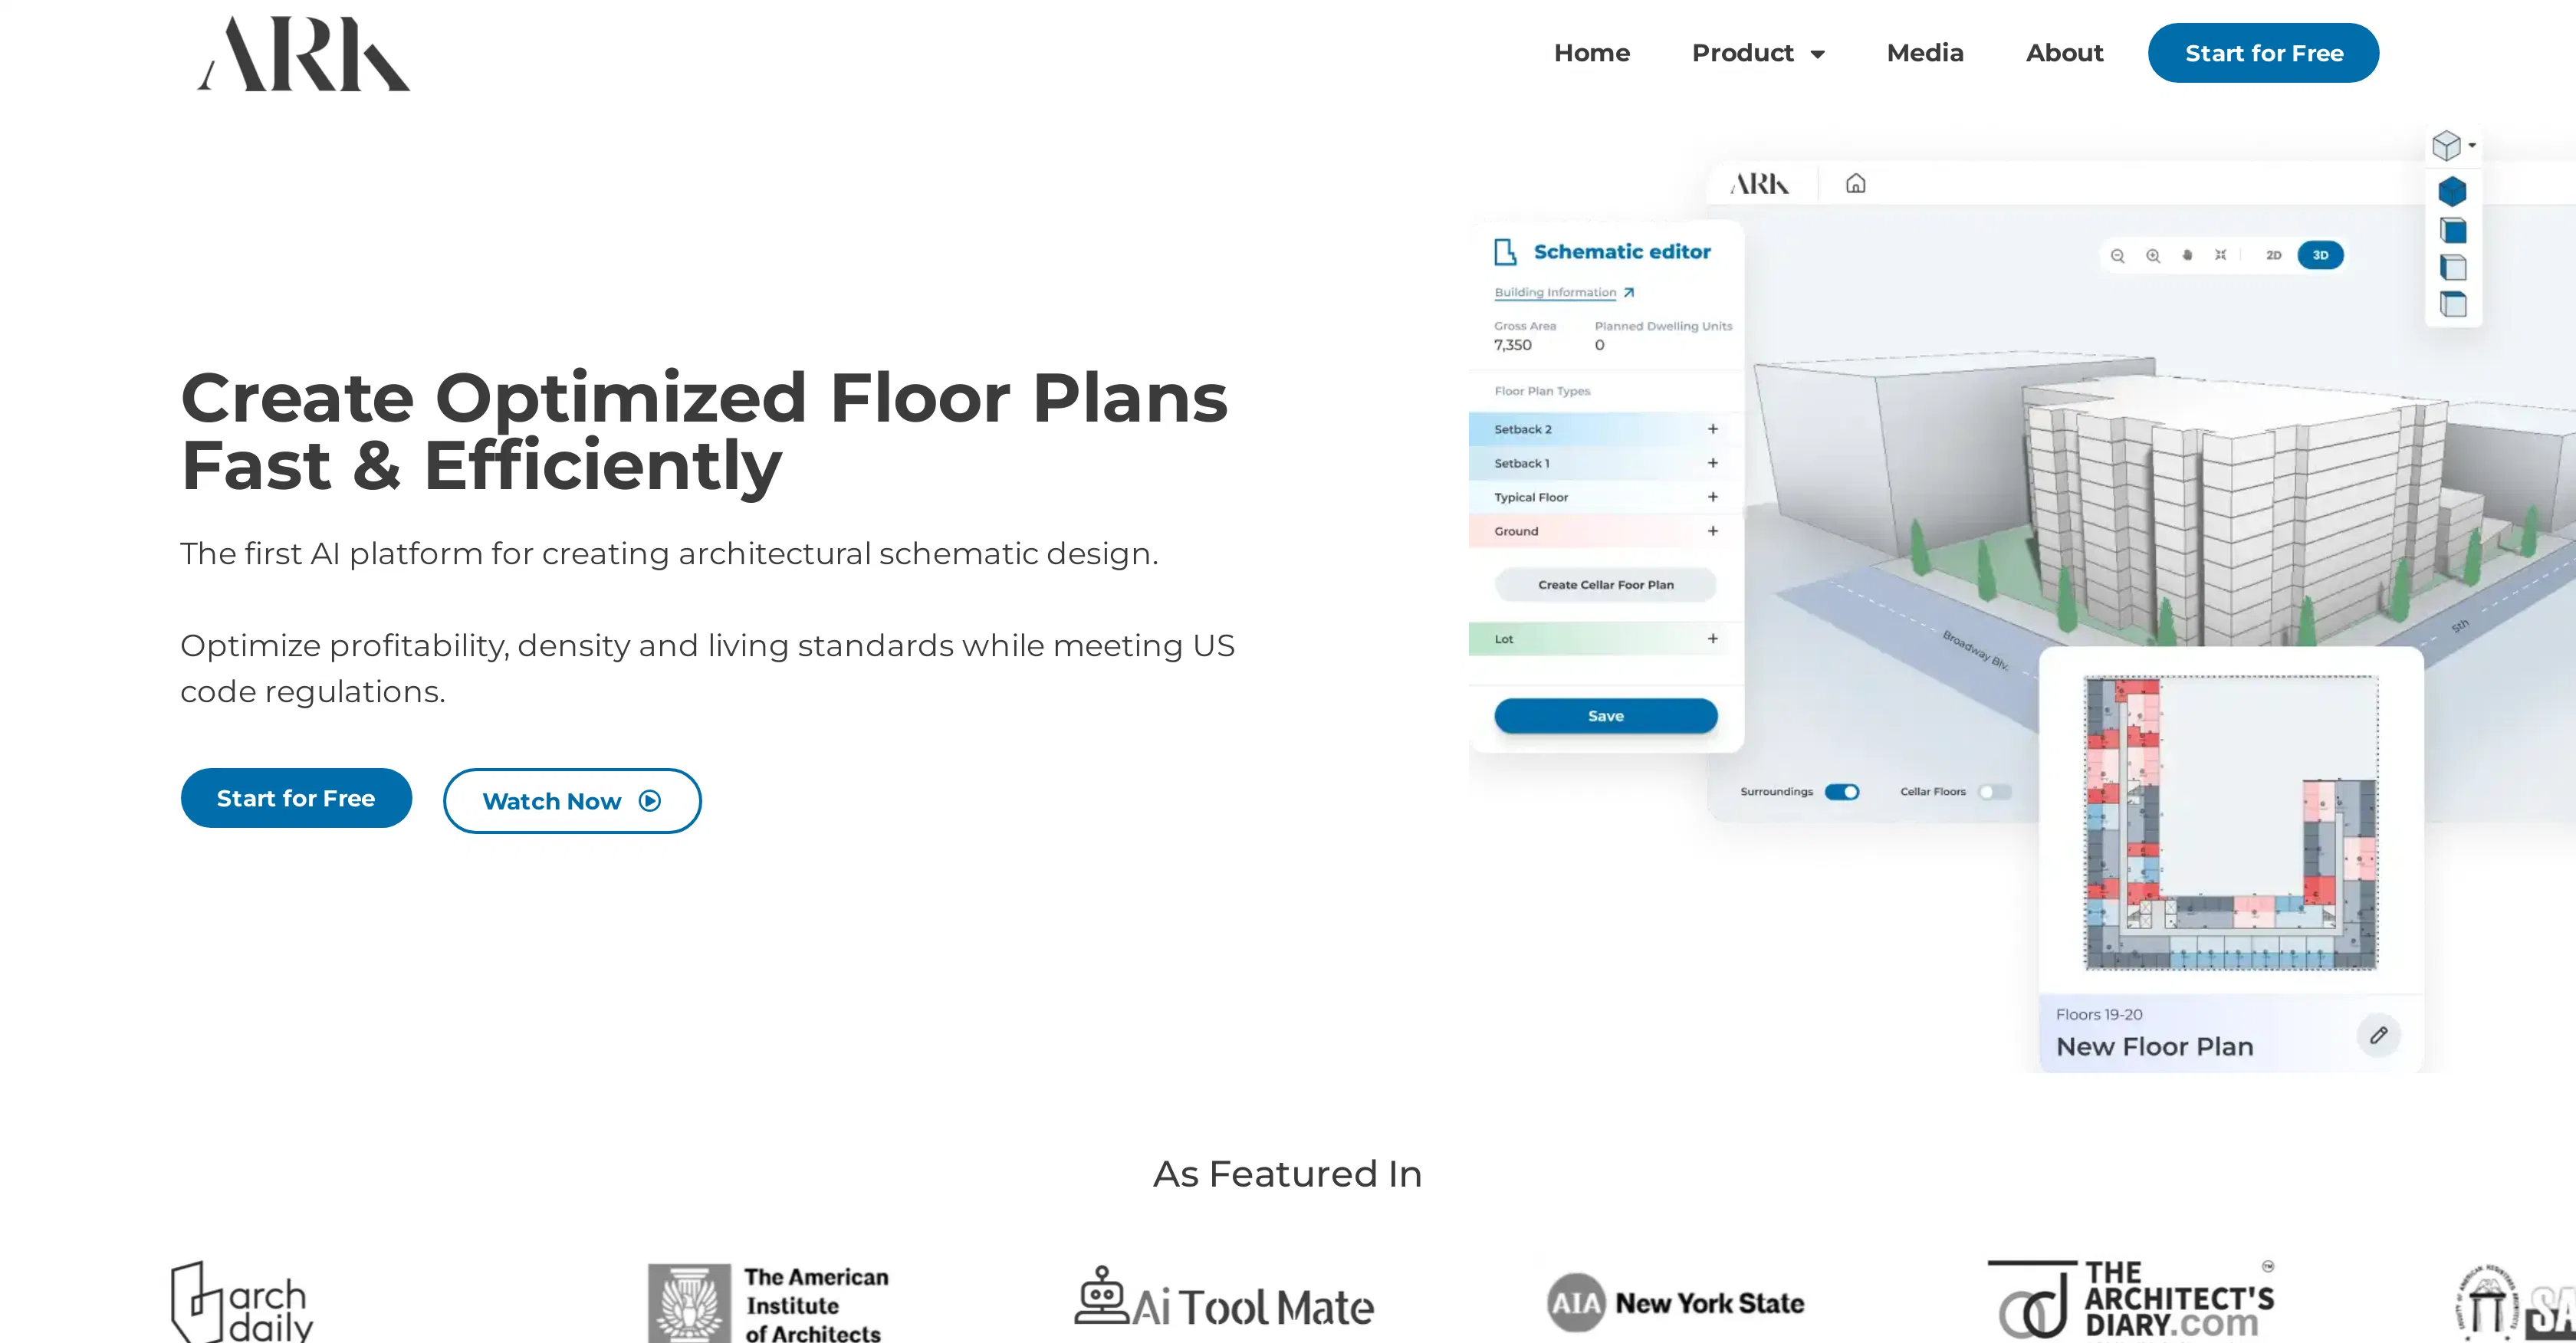Select the zoom in magnifier icon
The height and width of the screenshot is (1343, 2576).
tap(2153, 255)
